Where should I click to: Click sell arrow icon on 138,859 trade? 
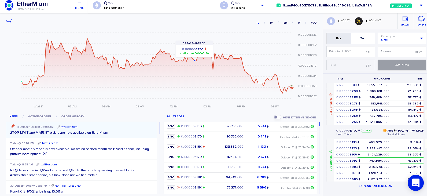(178, 147)
